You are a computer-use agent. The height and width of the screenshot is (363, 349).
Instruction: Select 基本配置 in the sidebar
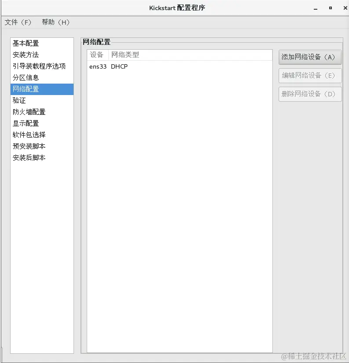tap(42, 43)
